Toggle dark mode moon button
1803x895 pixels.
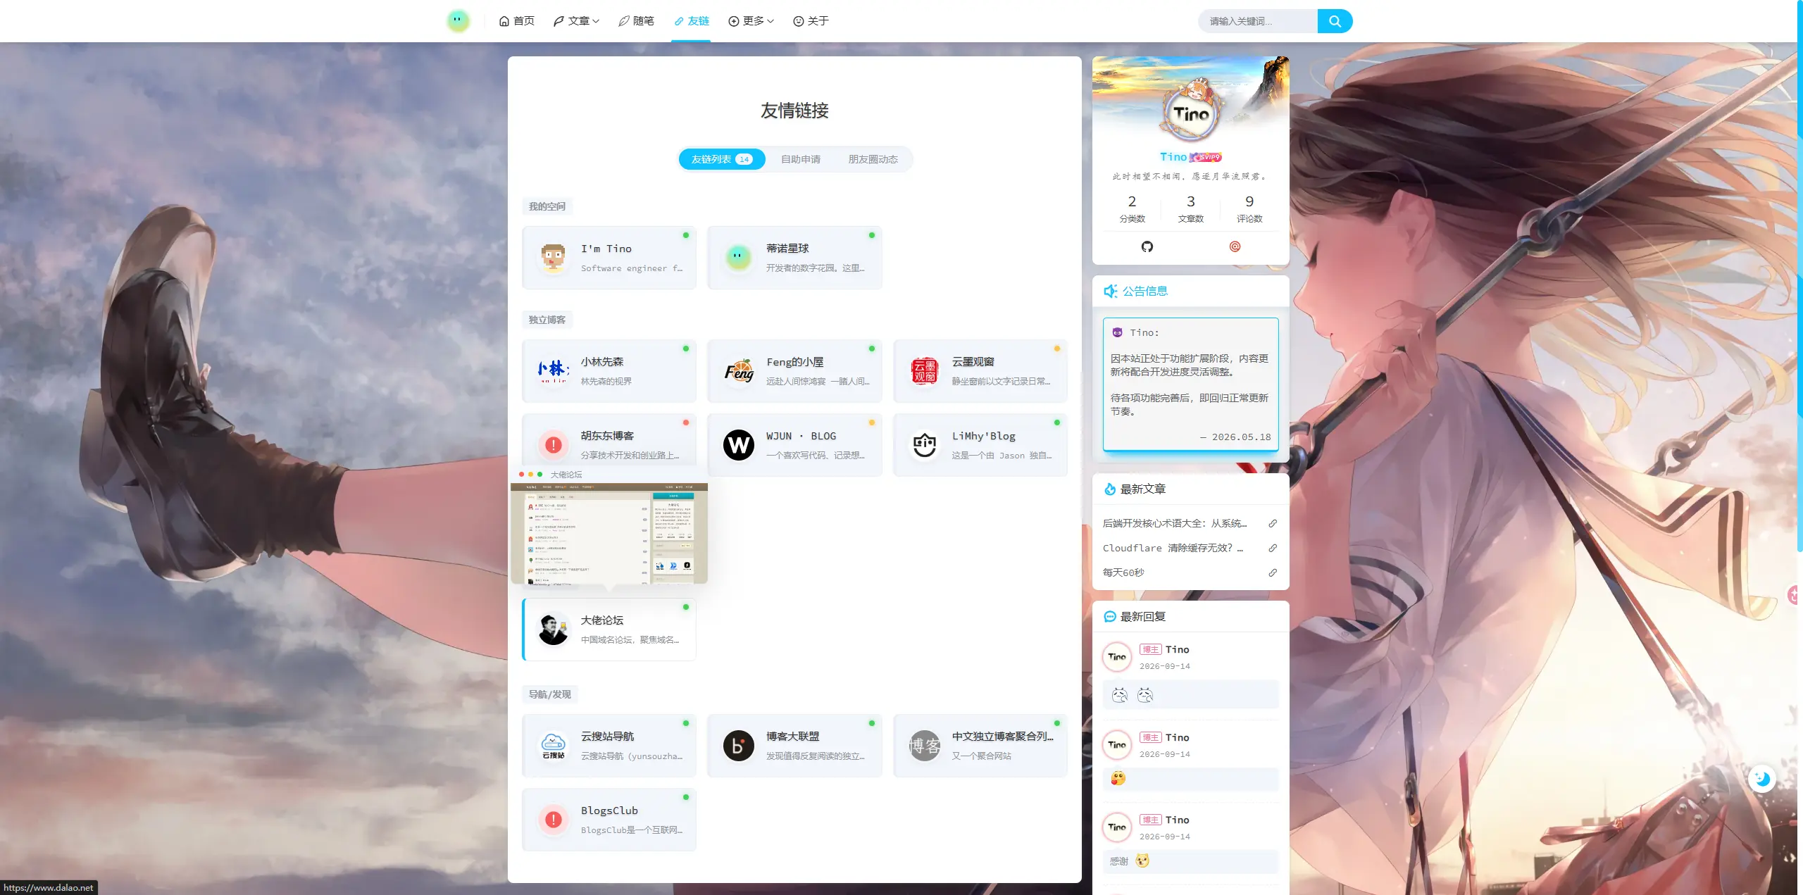[x=1762, y=778]
